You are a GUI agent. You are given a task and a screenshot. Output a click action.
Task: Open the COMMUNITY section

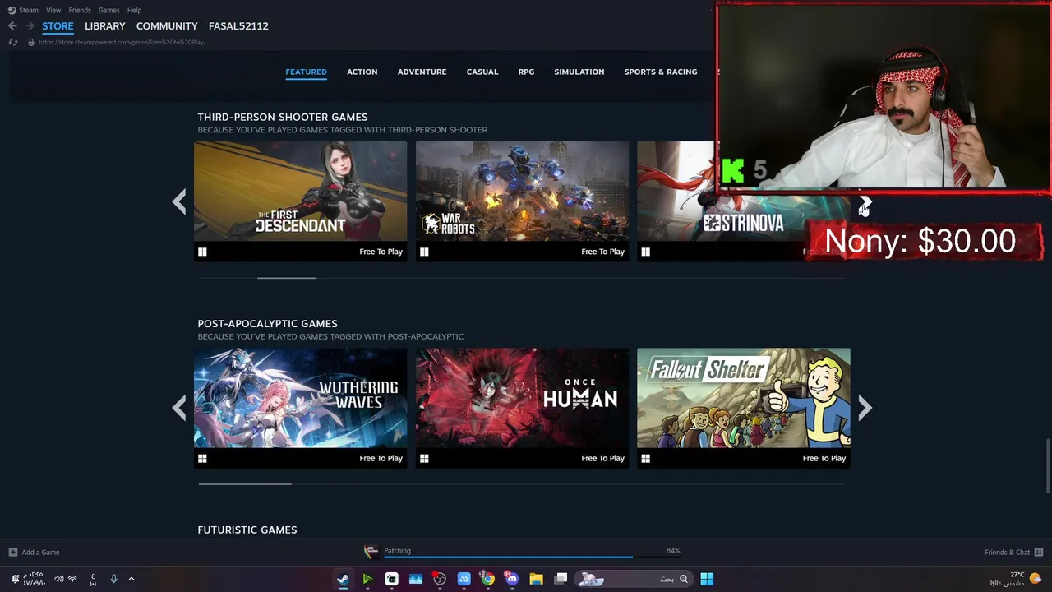(x=167, y=26)
